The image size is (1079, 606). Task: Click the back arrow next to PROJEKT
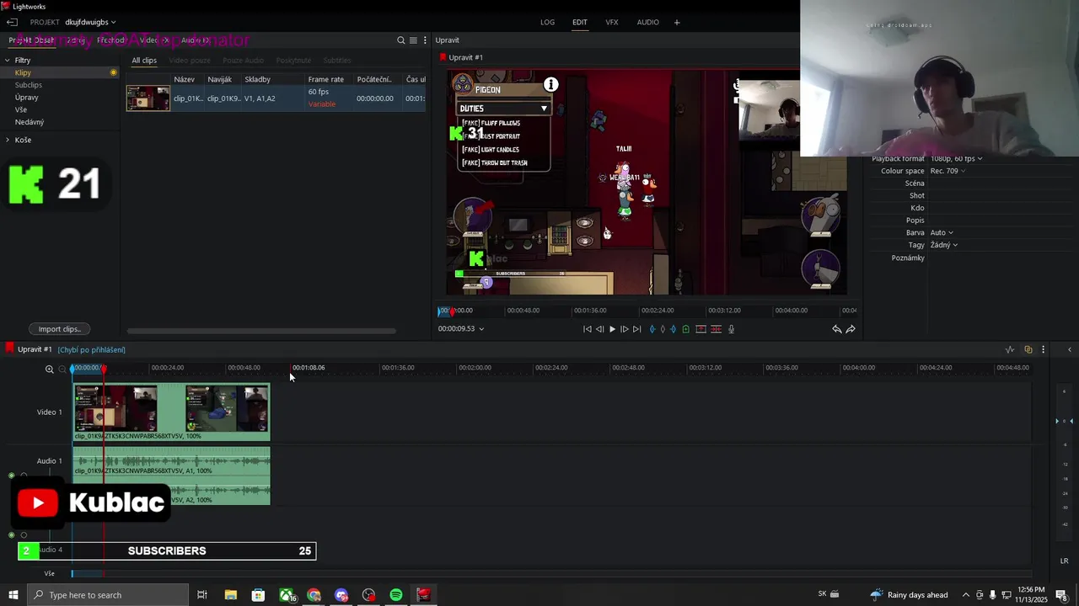click(12, 22)
